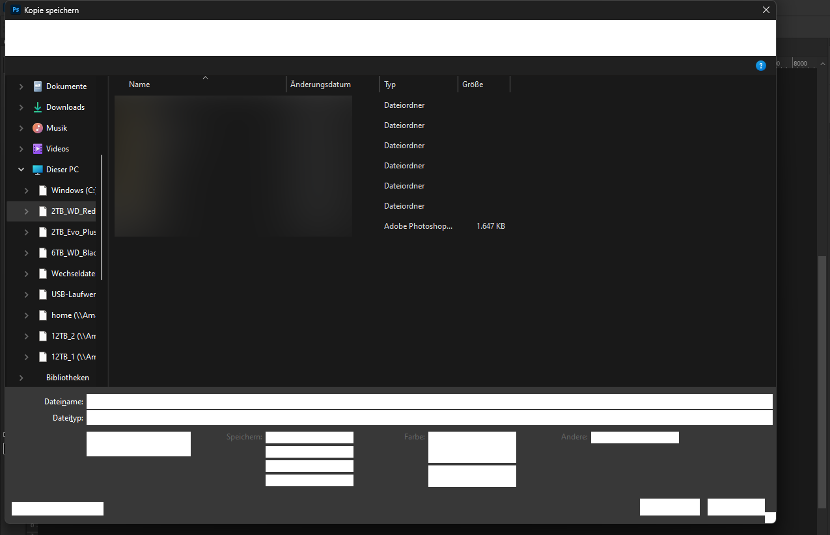Viewport: 830px width, 535px height.
Task: Expand the Bibliotheken tree node
Action: pyautogui.click(x=21, y=378)
